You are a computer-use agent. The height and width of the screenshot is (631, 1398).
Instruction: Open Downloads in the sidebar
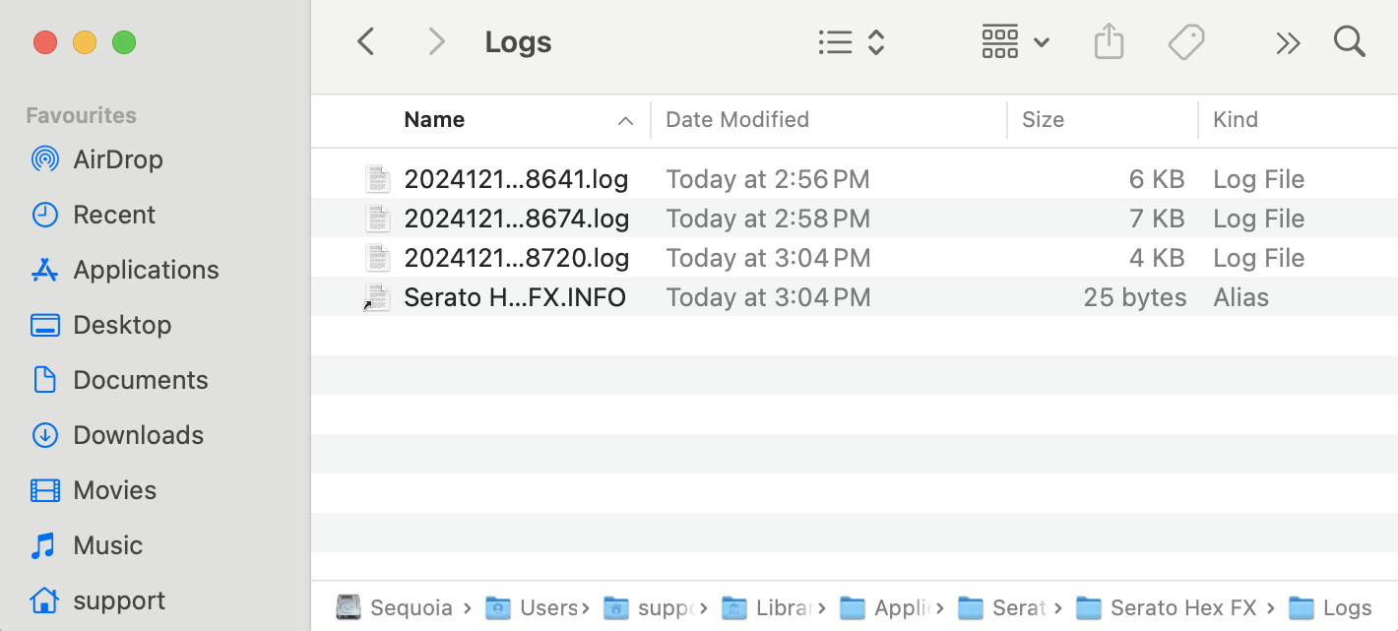coord(116,435)
